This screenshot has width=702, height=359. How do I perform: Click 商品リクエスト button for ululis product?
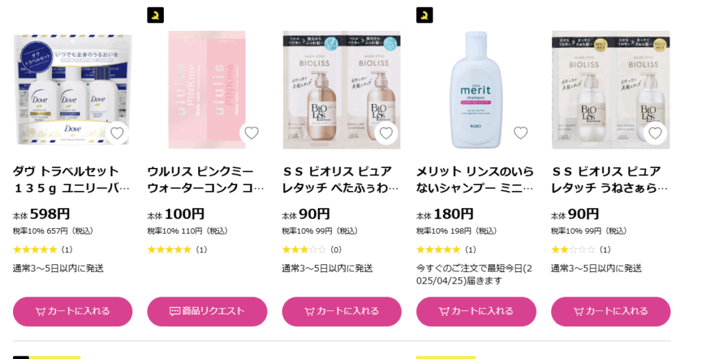207,311
